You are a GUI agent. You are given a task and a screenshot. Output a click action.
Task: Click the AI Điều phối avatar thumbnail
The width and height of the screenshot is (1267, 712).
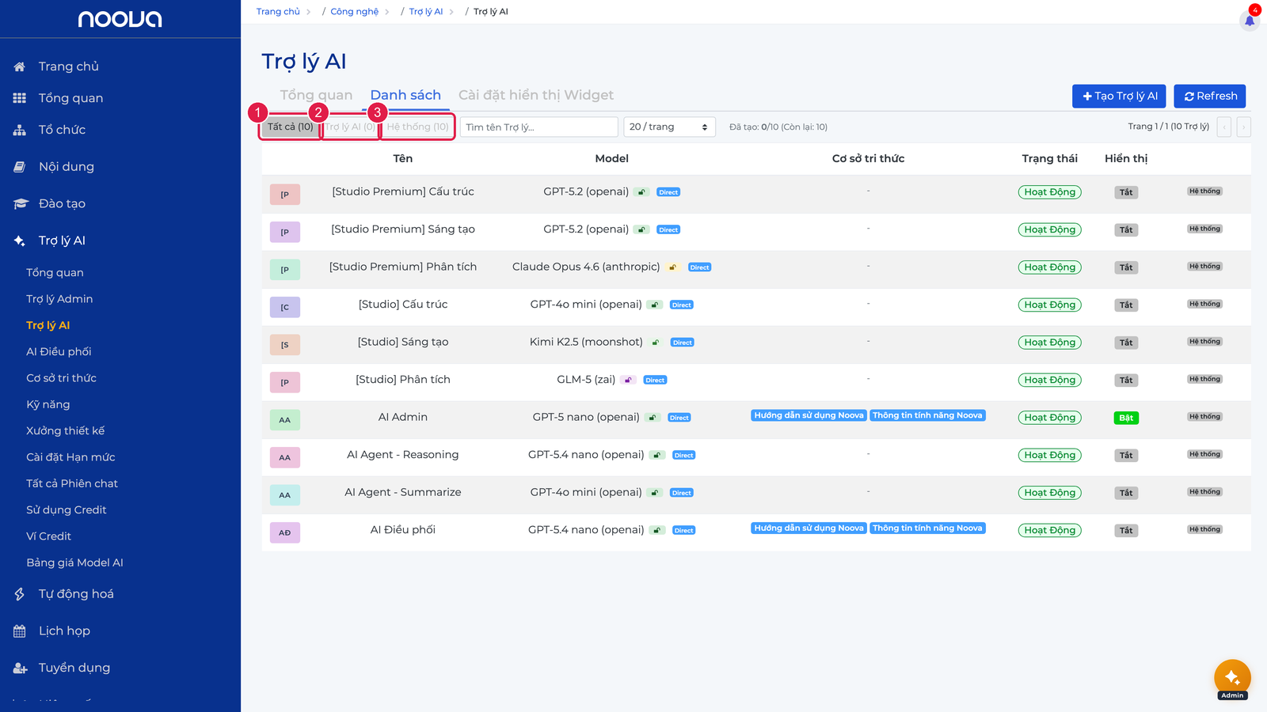coord(285,532)
